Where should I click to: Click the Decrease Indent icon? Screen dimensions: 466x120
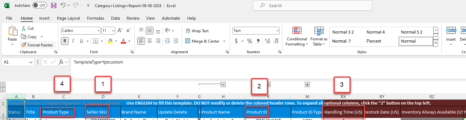point(168,41)
